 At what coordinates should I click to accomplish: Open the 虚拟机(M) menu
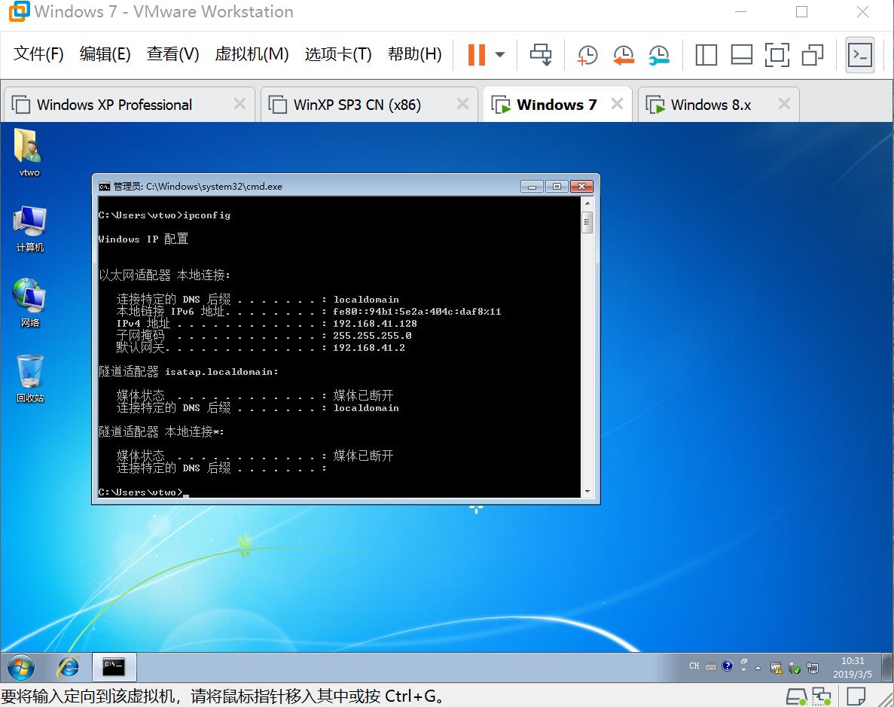[252, 54]
